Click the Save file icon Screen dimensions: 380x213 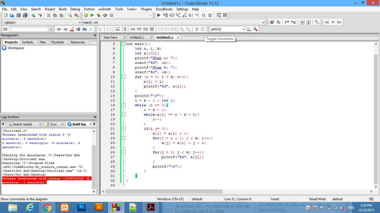[19, 16]
